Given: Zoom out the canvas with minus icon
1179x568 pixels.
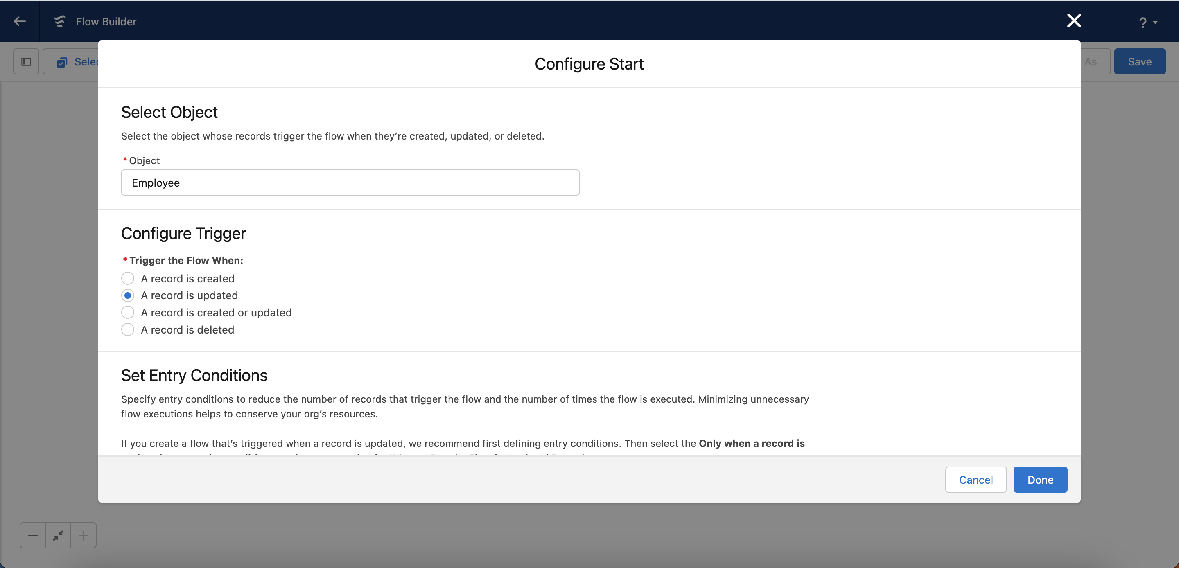Looking at the screenshot, I should pyautogui.click(x=33, y=535).
